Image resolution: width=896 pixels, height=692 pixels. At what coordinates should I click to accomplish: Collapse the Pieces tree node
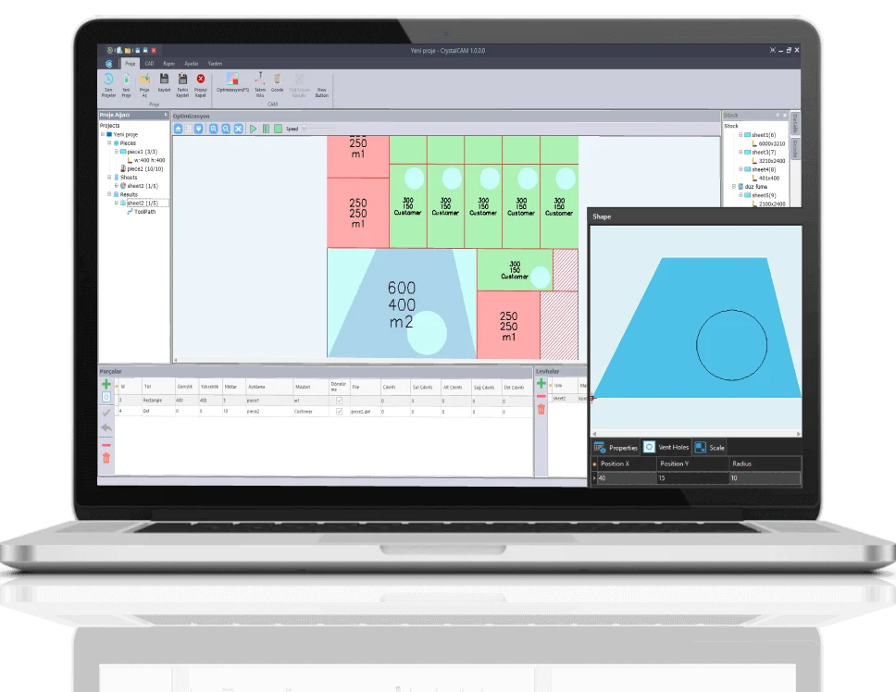coord(108,143)
